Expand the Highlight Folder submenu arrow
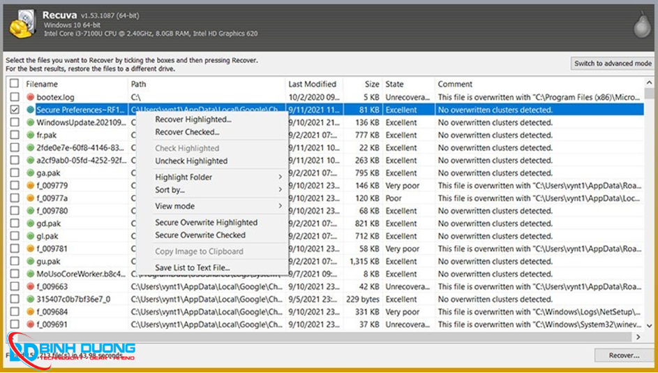The height and width of the screenshot is (373, 658). (x=280, y=177)
